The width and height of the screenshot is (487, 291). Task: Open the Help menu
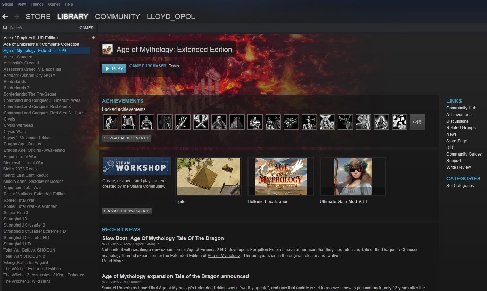tap(69, 4)
